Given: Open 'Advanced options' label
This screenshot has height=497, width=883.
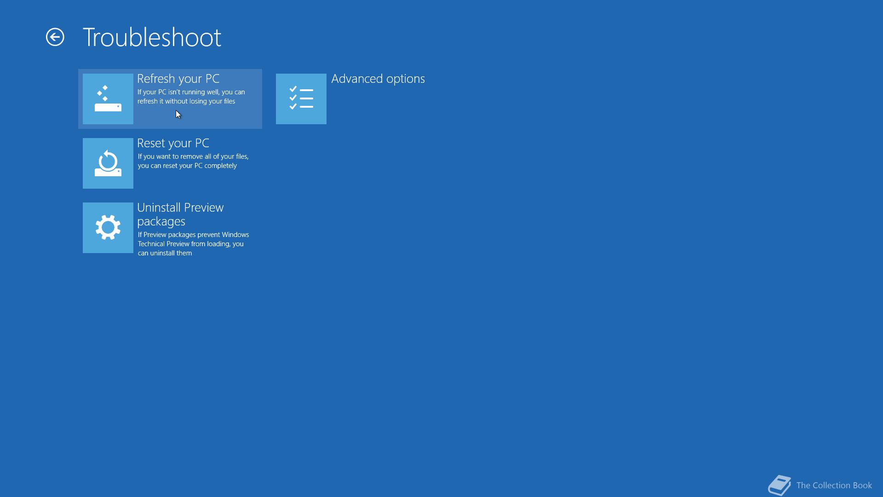Looking at the screenshot, I should pyautogui.click(x=378, y=79).
